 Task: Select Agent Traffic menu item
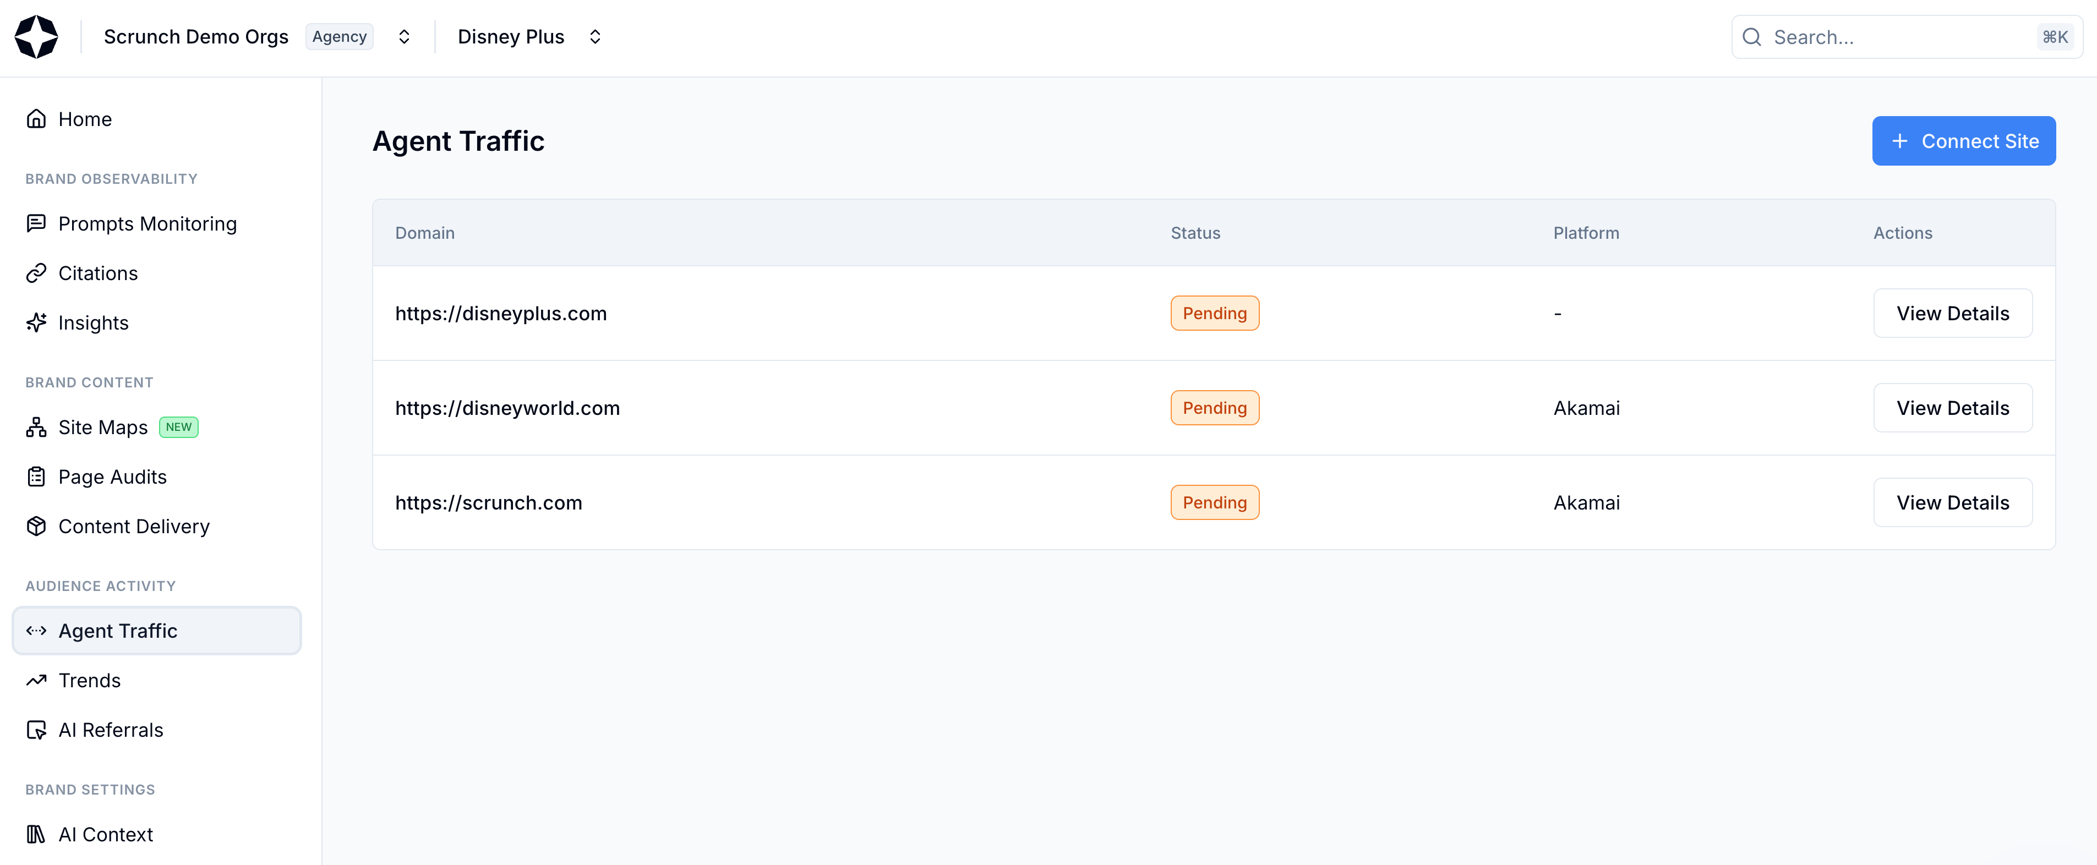tap(157, 631)
